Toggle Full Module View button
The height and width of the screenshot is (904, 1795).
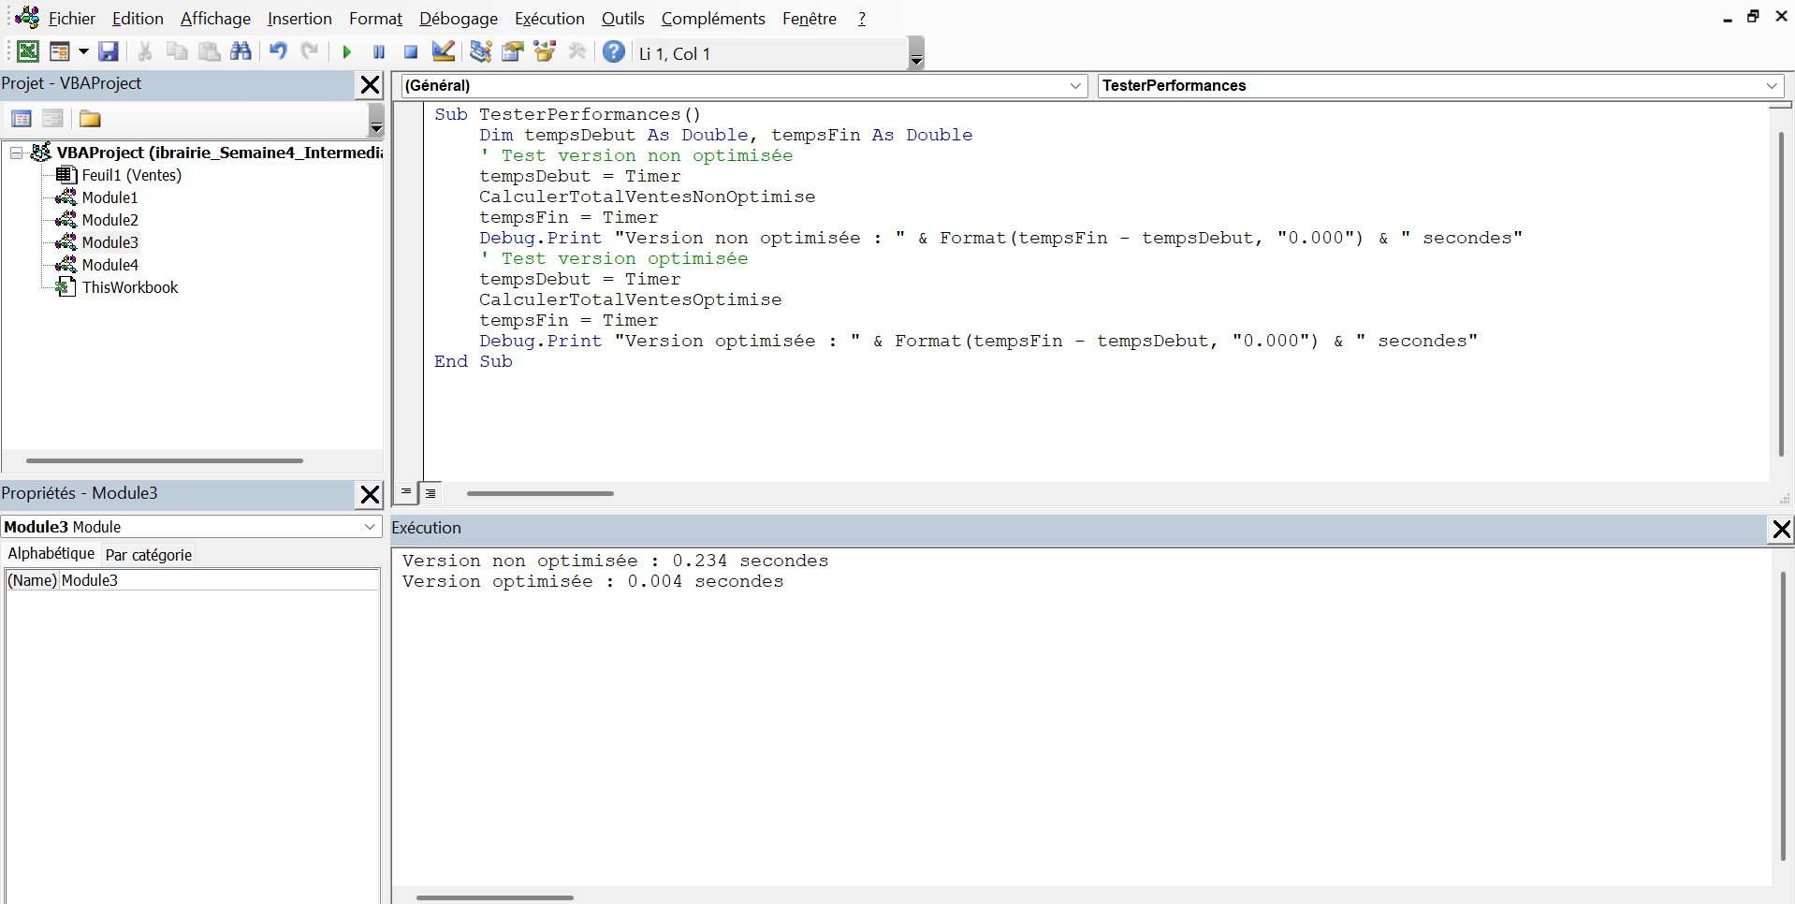click(x=431, y=492)
